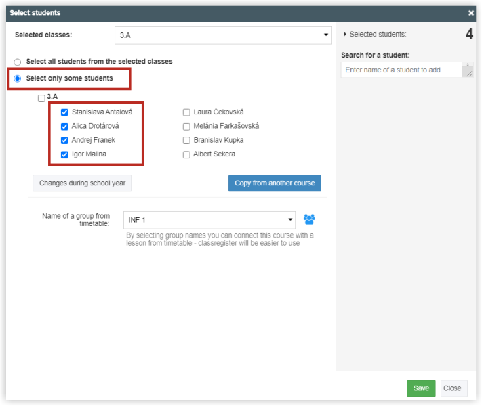
Task: Close the Select students dialog with X
Action: click(x=470, y=13)
